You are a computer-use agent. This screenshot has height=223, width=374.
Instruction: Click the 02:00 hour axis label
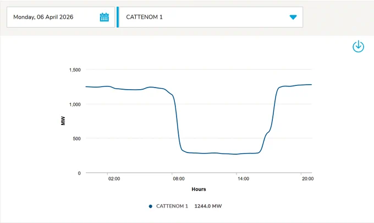114,178
